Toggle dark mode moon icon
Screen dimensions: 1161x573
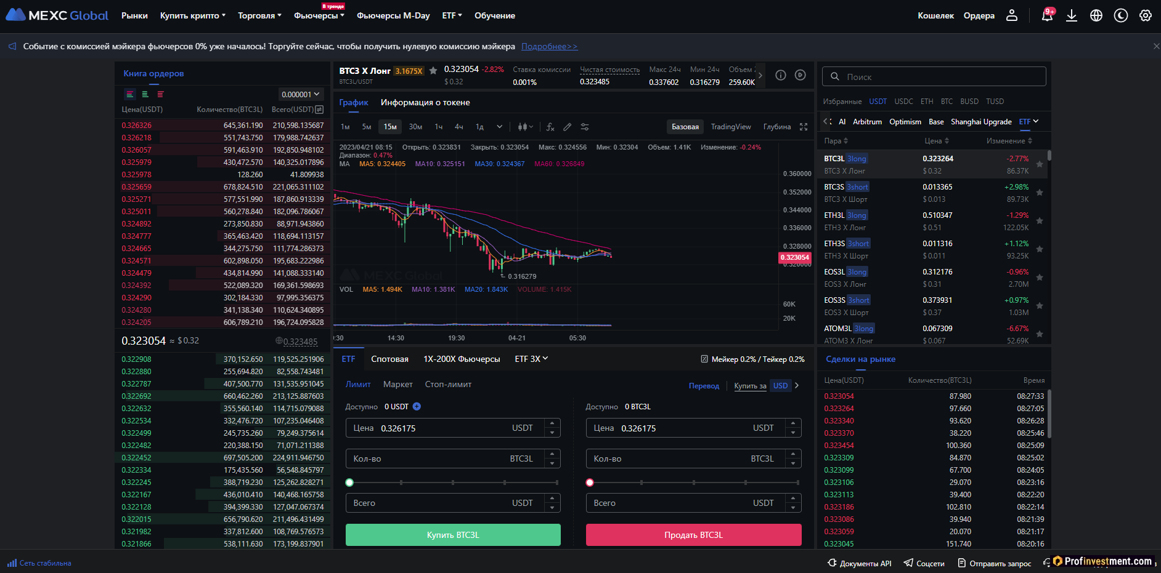(1121, 15)
